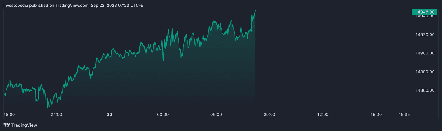Click the current price label 14946.00
The width and height of the screenshot is (442, 131).
point(424,12)
